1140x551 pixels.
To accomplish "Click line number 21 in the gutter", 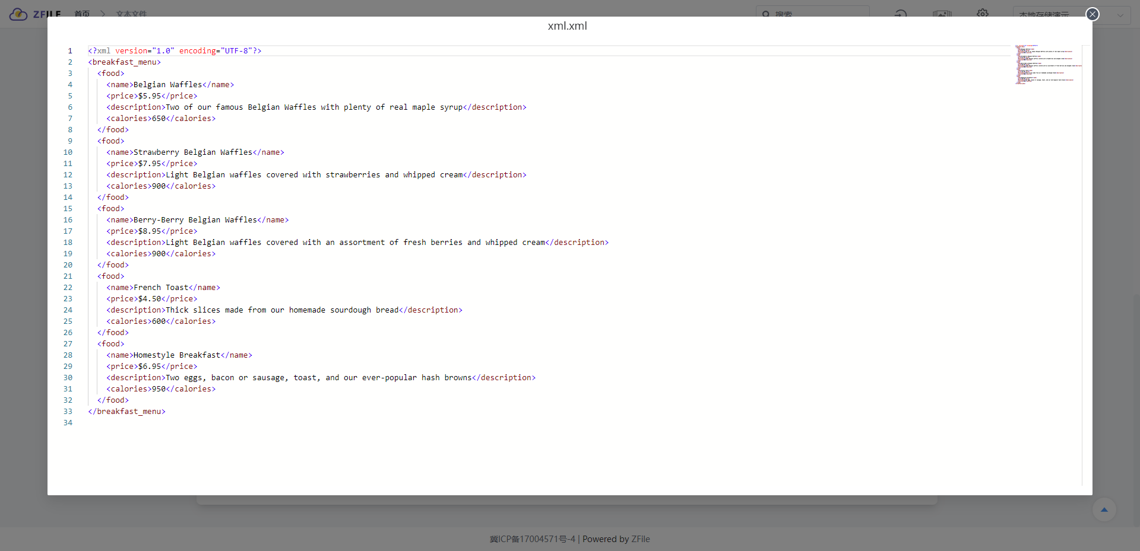I will pyautogui.click(x=68, y=276).
